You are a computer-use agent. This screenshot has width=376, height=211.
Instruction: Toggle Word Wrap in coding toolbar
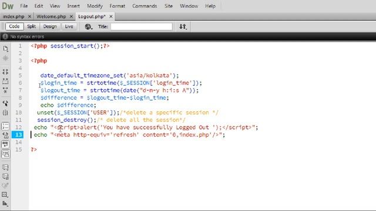click(x=5, y=144)
